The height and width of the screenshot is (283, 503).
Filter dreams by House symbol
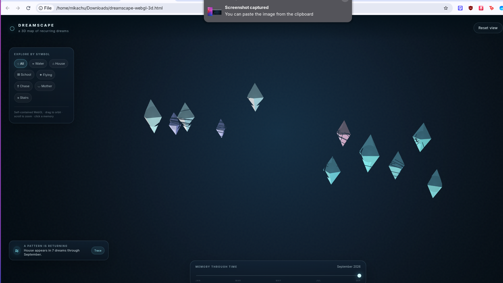tap(59, 64)
